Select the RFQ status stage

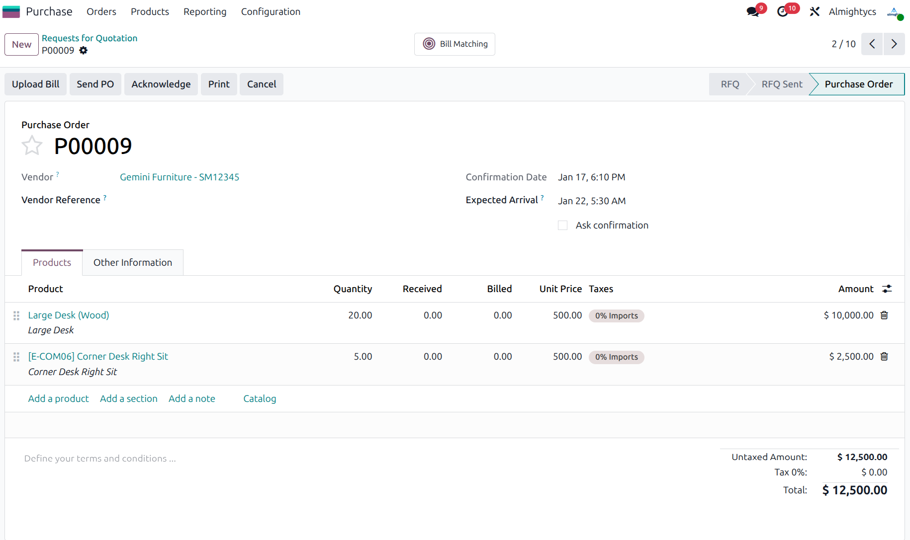pyautogui.click(x=729, y=84)
